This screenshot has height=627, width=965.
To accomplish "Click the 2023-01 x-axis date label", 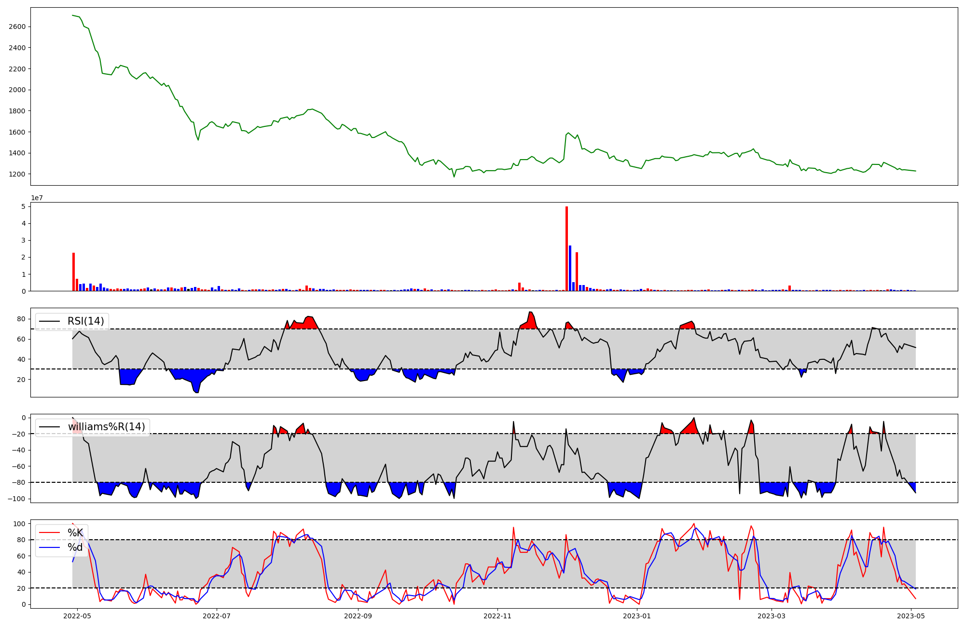I will [637, 616].
